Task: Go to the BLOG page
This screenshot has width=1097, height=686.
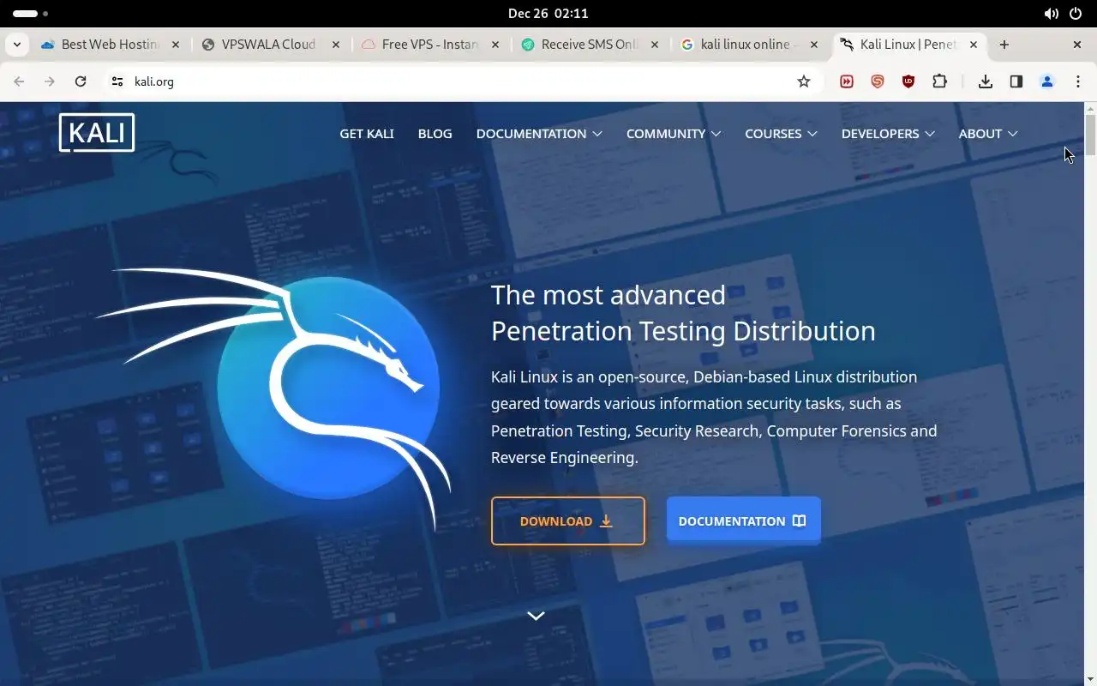Action: coord(435,134)
